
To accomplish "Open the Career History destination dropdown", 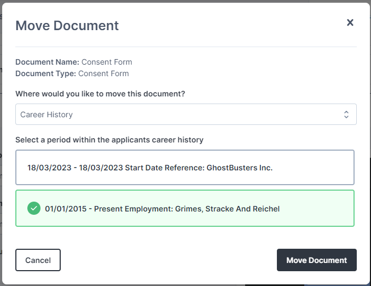I will 186,114.
